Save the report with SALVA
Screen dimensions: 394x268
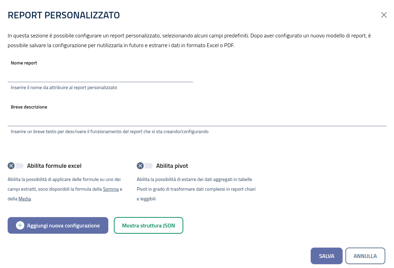click(x=326, y=256)
